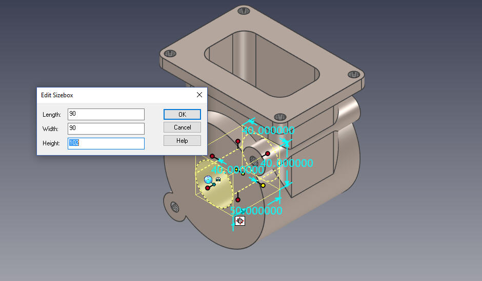Cancel the Edit Sizebox dialog
The width and height of the screenshot is (482, 281).
coord(182,127)
